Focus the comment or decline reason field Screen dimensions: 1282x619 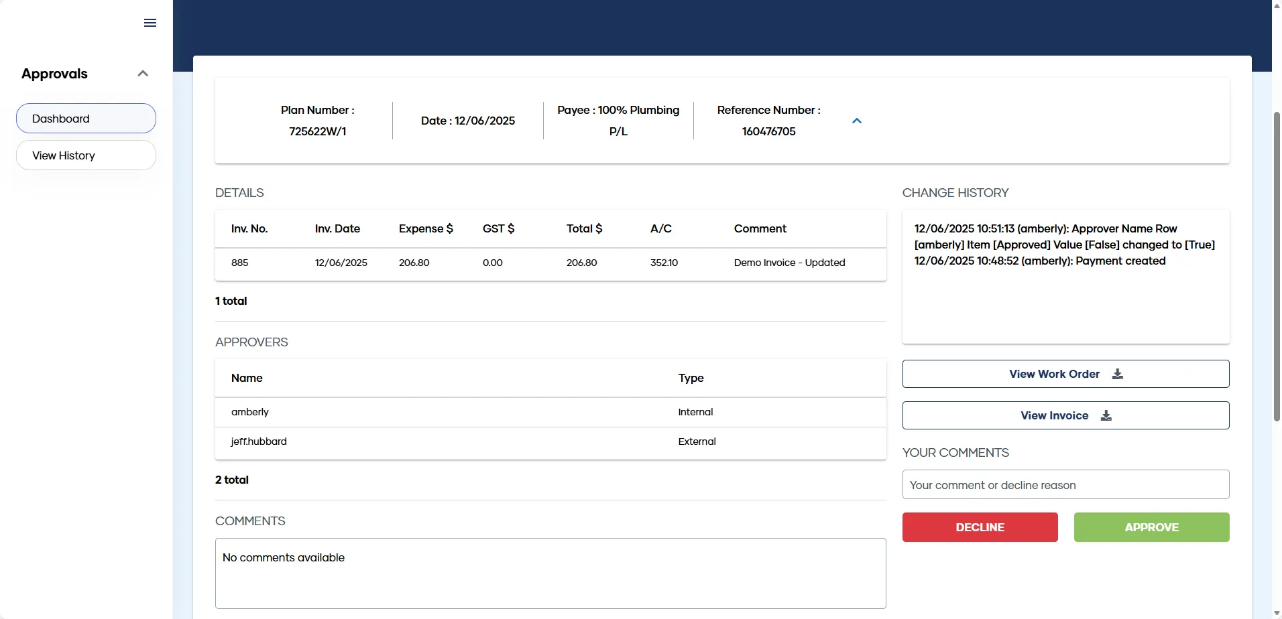[1065, 484]
